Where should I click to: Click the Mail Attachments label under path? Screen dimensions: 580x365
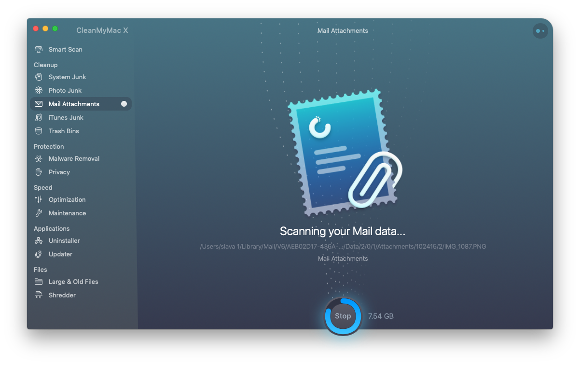coord(343,258)
